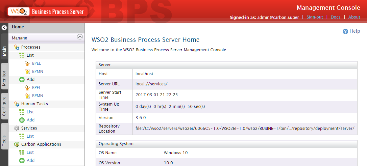Collapse the sidebar with the left arrow icon
Viewport: 367px width, 166px height.
point(4,28)
